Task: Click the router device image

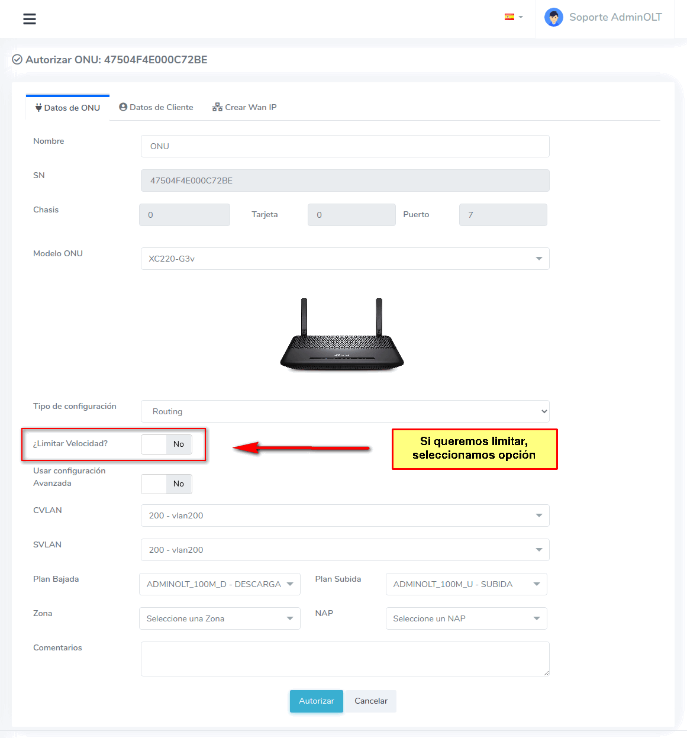Action: click(342, 335)
